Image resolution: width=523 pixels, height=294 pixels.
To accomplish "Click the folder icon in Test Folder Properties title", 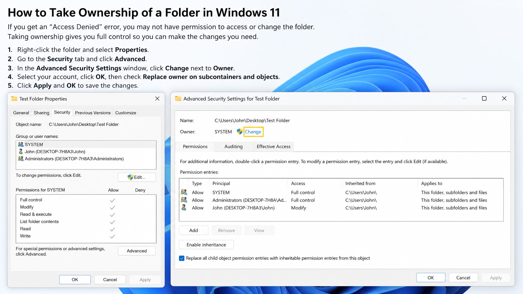I will pos(14,99).
